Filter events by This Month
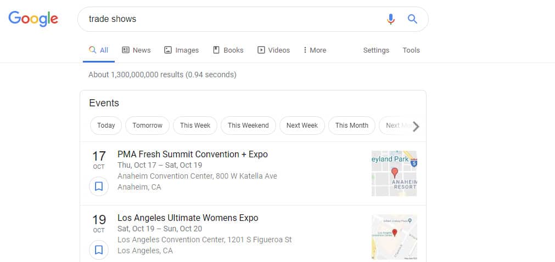 pos(352,126)
